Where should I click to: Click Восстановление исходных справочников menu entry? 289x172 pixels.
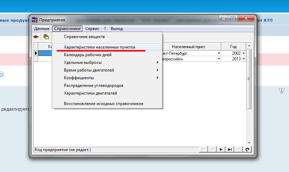click(103, 104)
